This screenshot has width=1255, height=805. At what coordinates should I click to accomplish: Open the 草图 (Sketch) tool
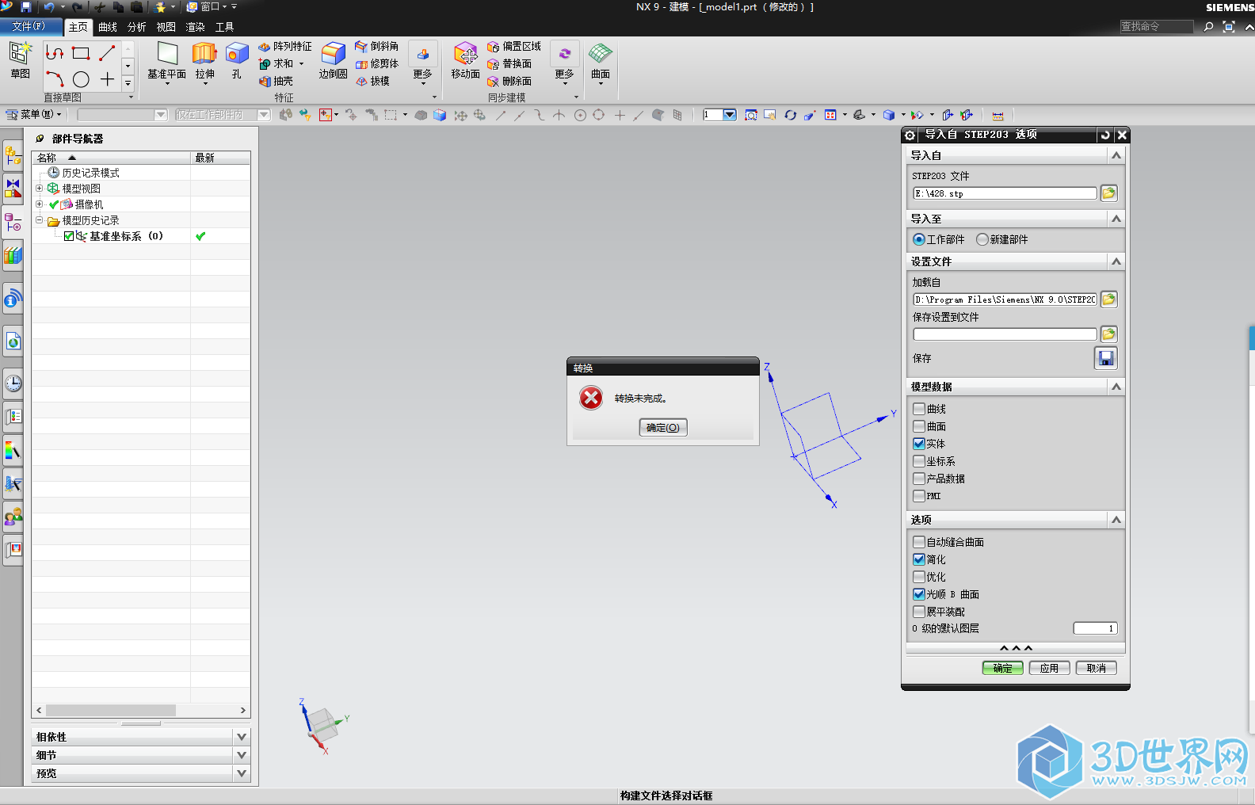(20, 59)
